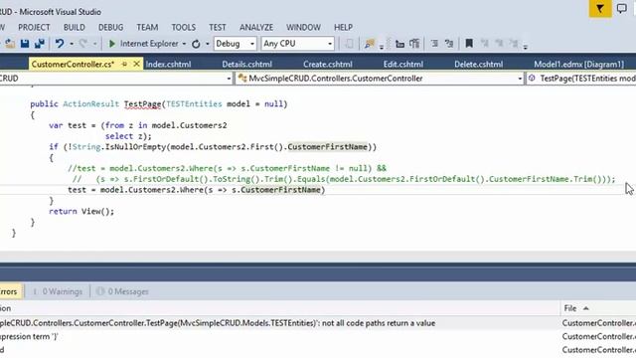Open dropdown next to refresh icon
The height and width of the screenshot is (358, 636).
tap(208, 44)
